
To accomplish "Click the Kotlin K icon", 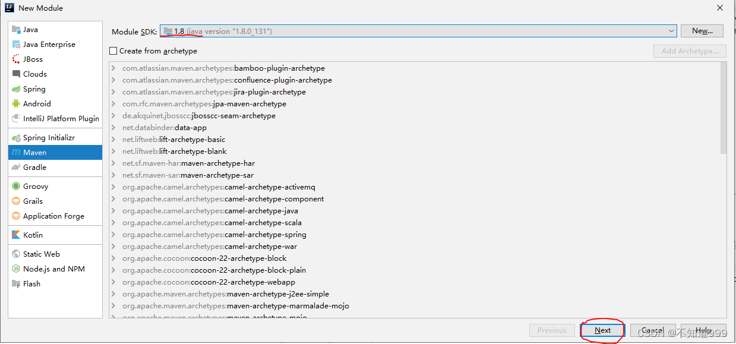I will point(16,235).
